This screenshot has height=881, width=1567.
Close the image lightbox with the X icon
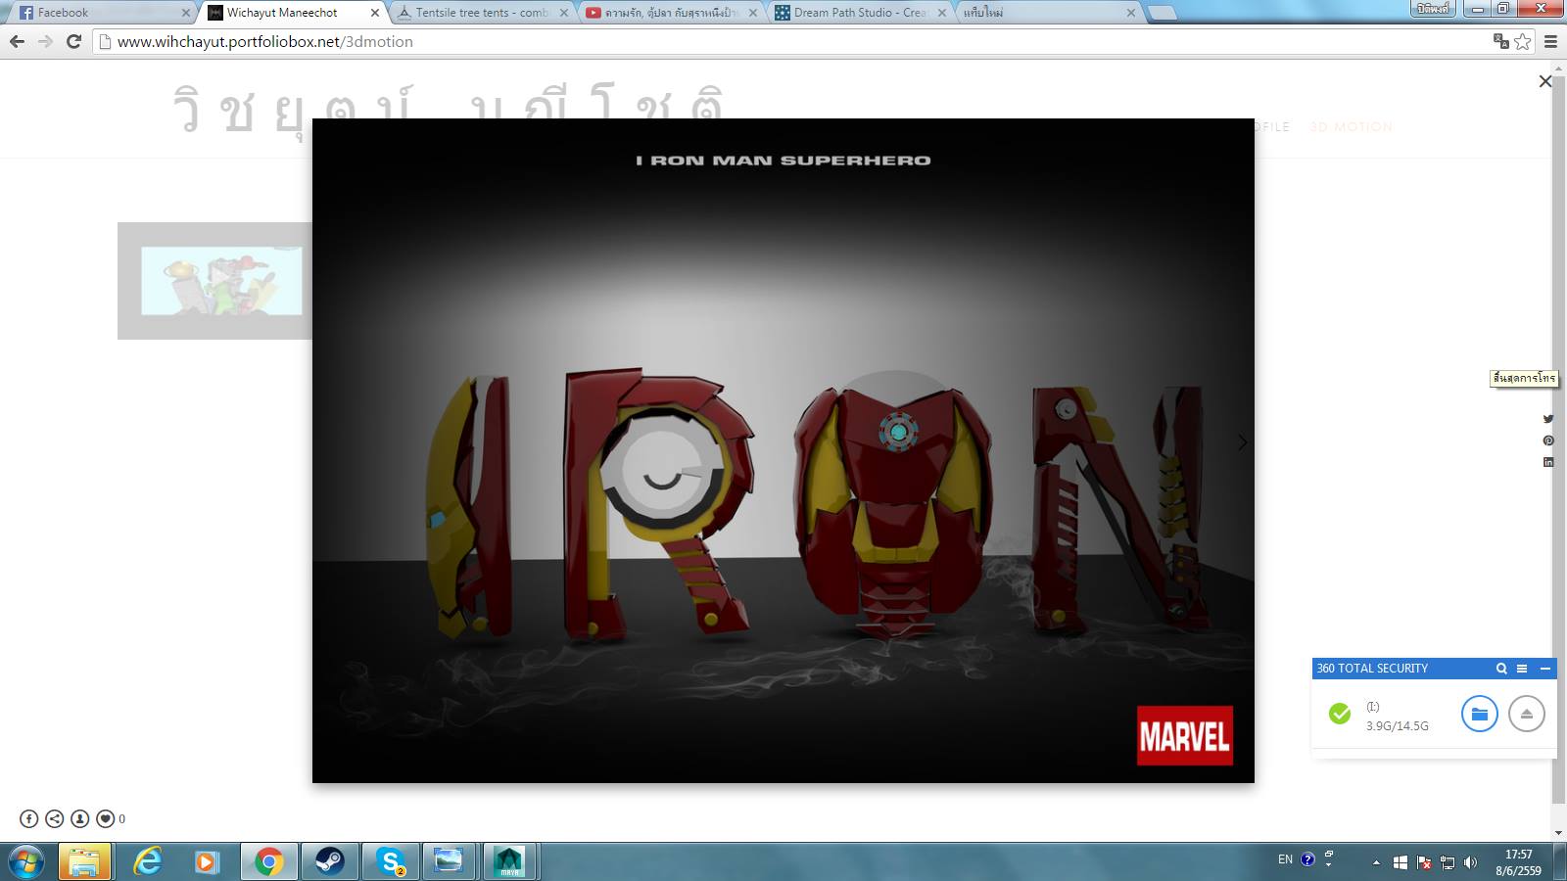pos(1545,81)
